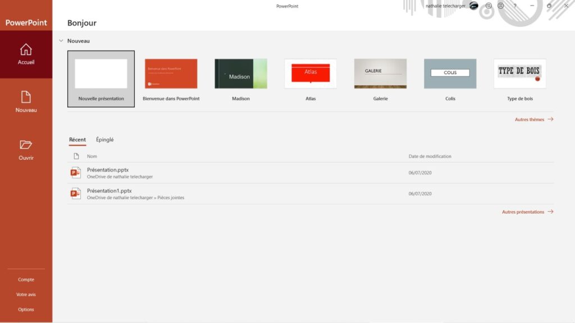Sort by the Nom column header

(92, 156)
